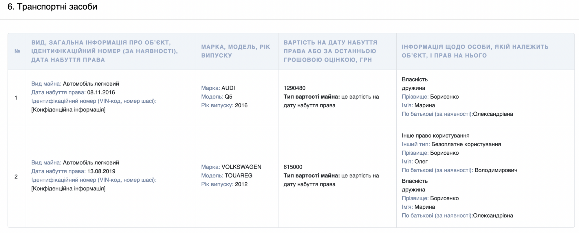The height and width of the screenshot is (233, 579).
Task: Click row number 2 cell
Action: (16, 177)
